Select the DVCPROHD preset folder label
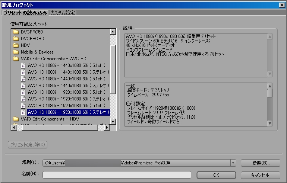Image resolution: width=287 pixels, height=183 pixels. [x=32, y=39]
